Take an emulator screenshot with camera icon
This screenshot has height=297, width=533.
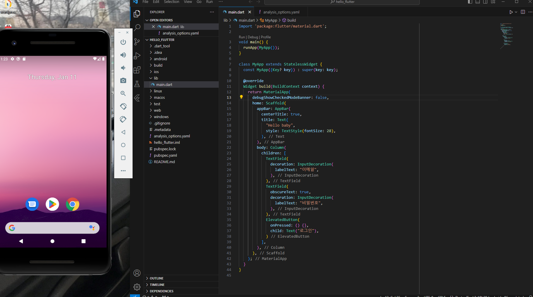coord(123,81)
